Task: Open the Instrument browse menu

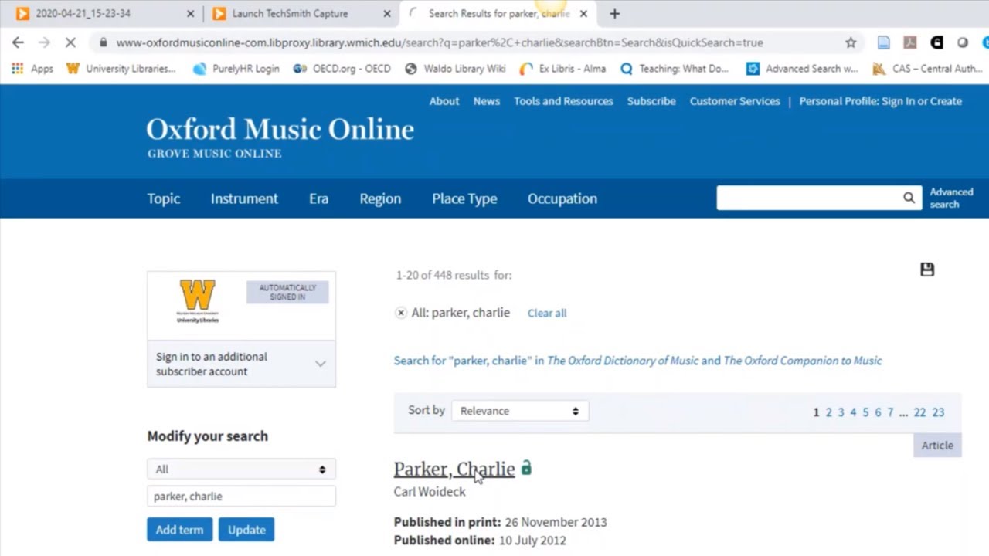Action: (244, 198)
